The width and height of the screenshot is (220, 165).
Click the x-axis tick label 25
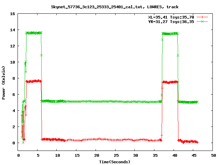pyautogui.click(x=116, y=155)
